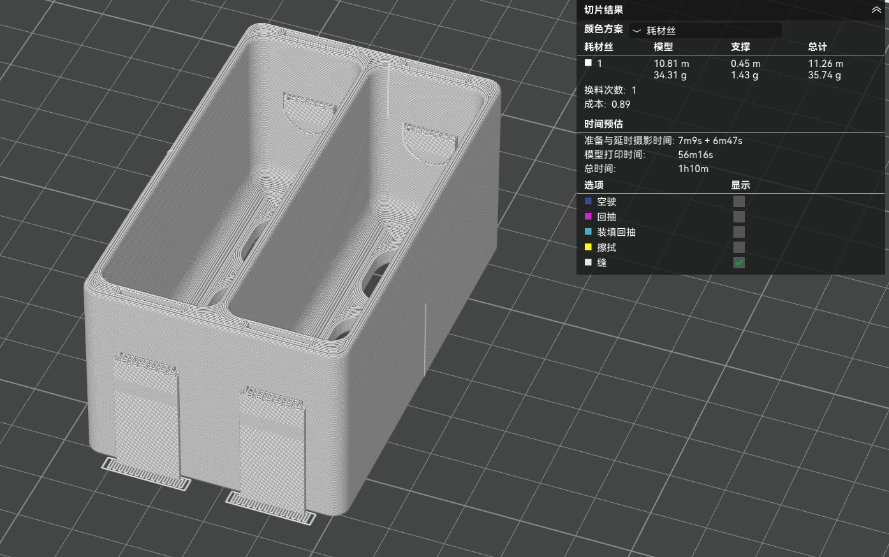The image size is (889, 557).
Task: Click the 成本 0.89 cost line
Action: click(607, 105)
